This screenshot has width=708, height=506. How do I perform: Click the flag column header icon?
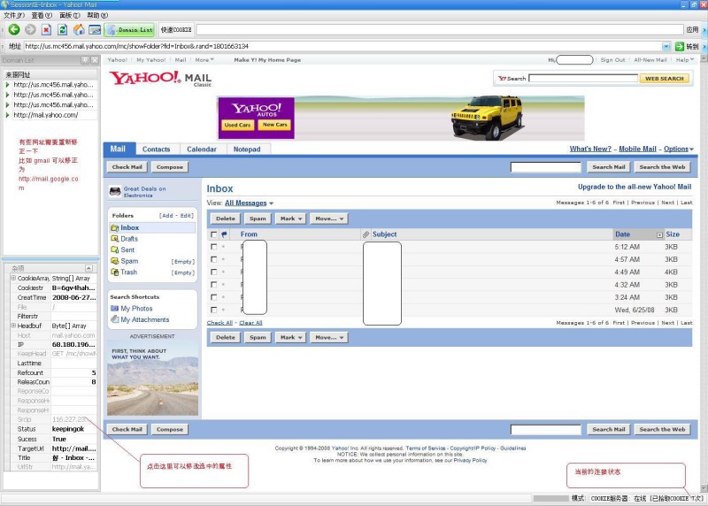[x=224, y=234]
